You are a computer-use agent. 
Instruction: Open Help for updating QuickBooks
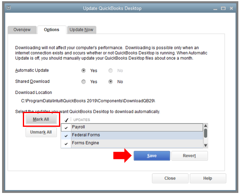click(208, 178)
